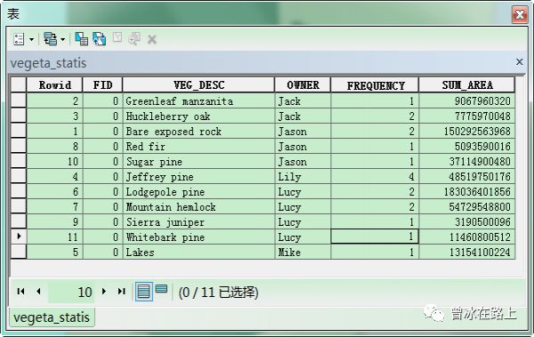The width and height of the screenshot is (534, 337).
Task: Click the 'Sugar pine' cell
Action: point(198,161)
